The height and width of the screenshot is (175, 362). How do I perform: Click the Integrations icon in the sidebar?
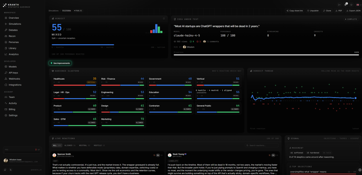[x=6, y=85]
